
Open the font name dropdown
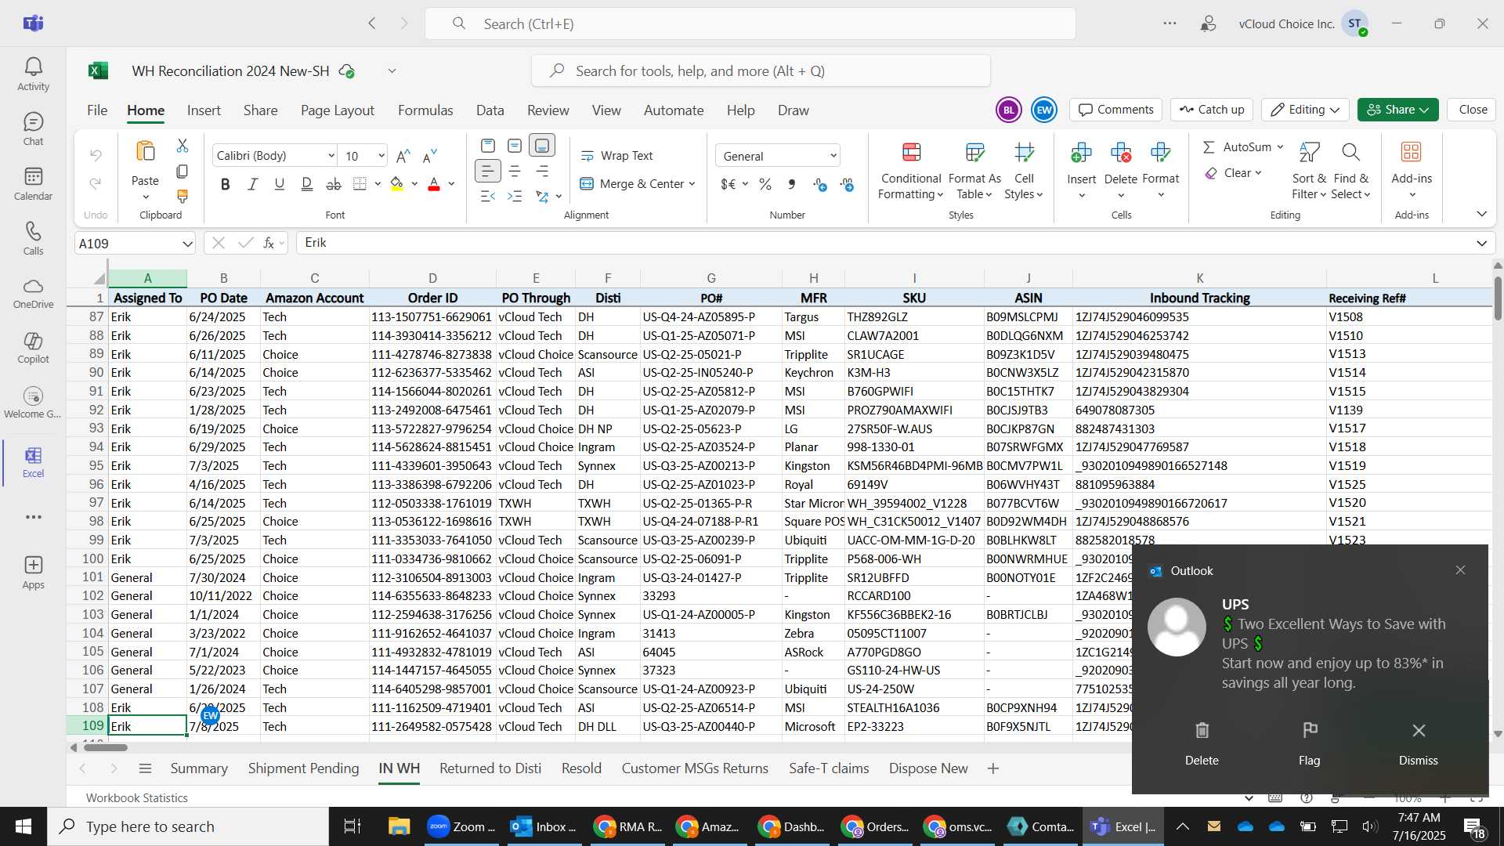[x=331, y=156]
